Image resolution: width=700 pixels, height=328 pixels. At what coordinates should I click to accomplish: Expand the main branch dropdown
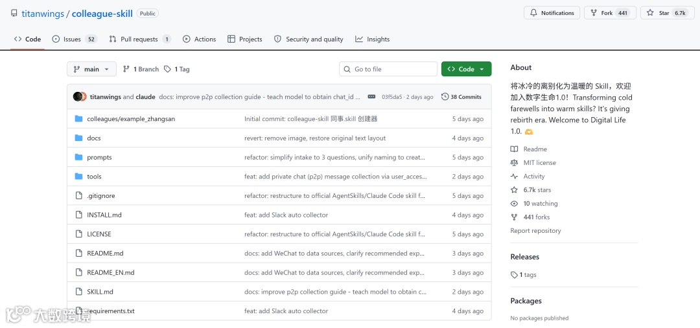91,69
